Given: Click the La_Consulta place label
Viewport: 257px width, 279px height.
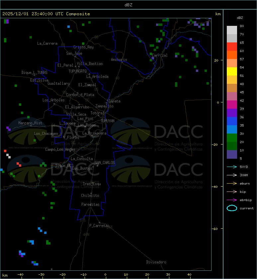Looking at the screenshot, I should click(82, 159).
